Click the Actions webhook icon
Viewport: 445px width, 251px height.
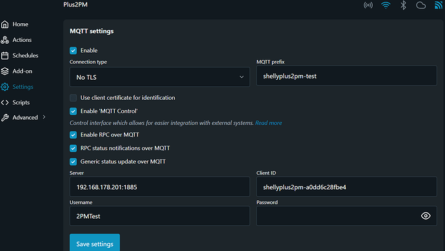(5, 40)
